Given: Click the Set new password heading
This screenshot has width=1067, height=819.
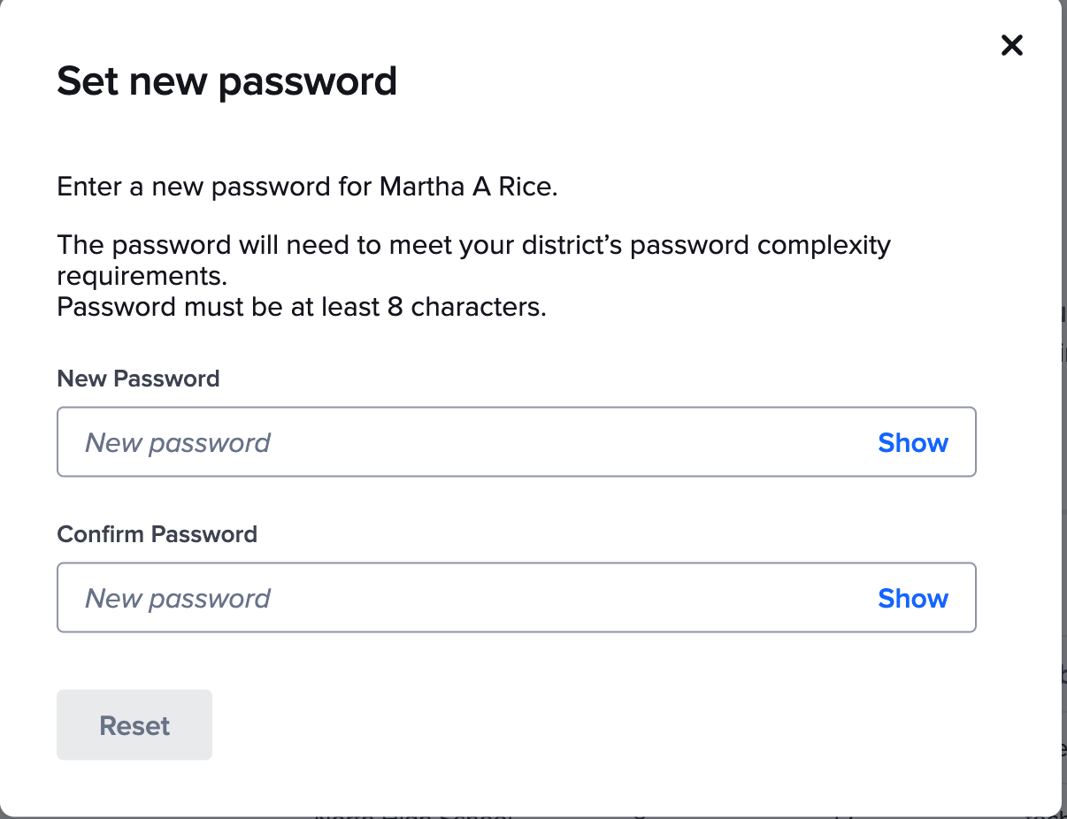Looking at the screenshot, I should click(x=226, y=80).
